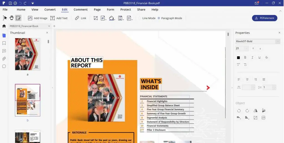The height and width of the screenshot is (143, 284).
Task: Rotate object clockwise
Action: pyautogui.click(x=247, y=111)
